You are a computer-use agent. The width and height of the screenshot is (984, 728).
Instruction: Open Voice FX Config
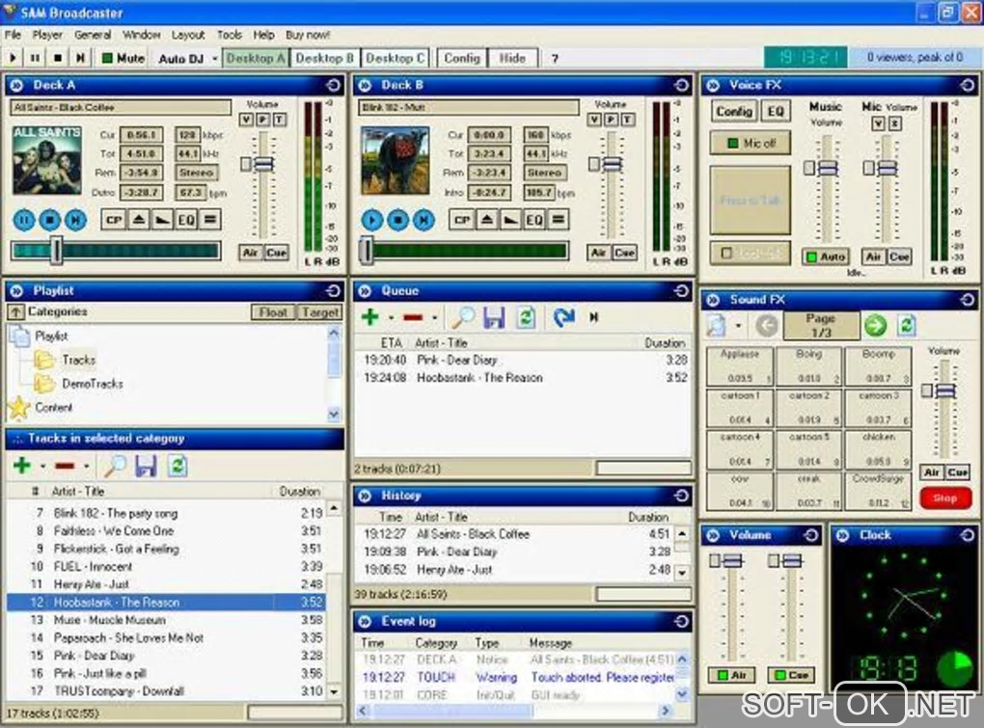pyautogui.click(x=733, y=112)
